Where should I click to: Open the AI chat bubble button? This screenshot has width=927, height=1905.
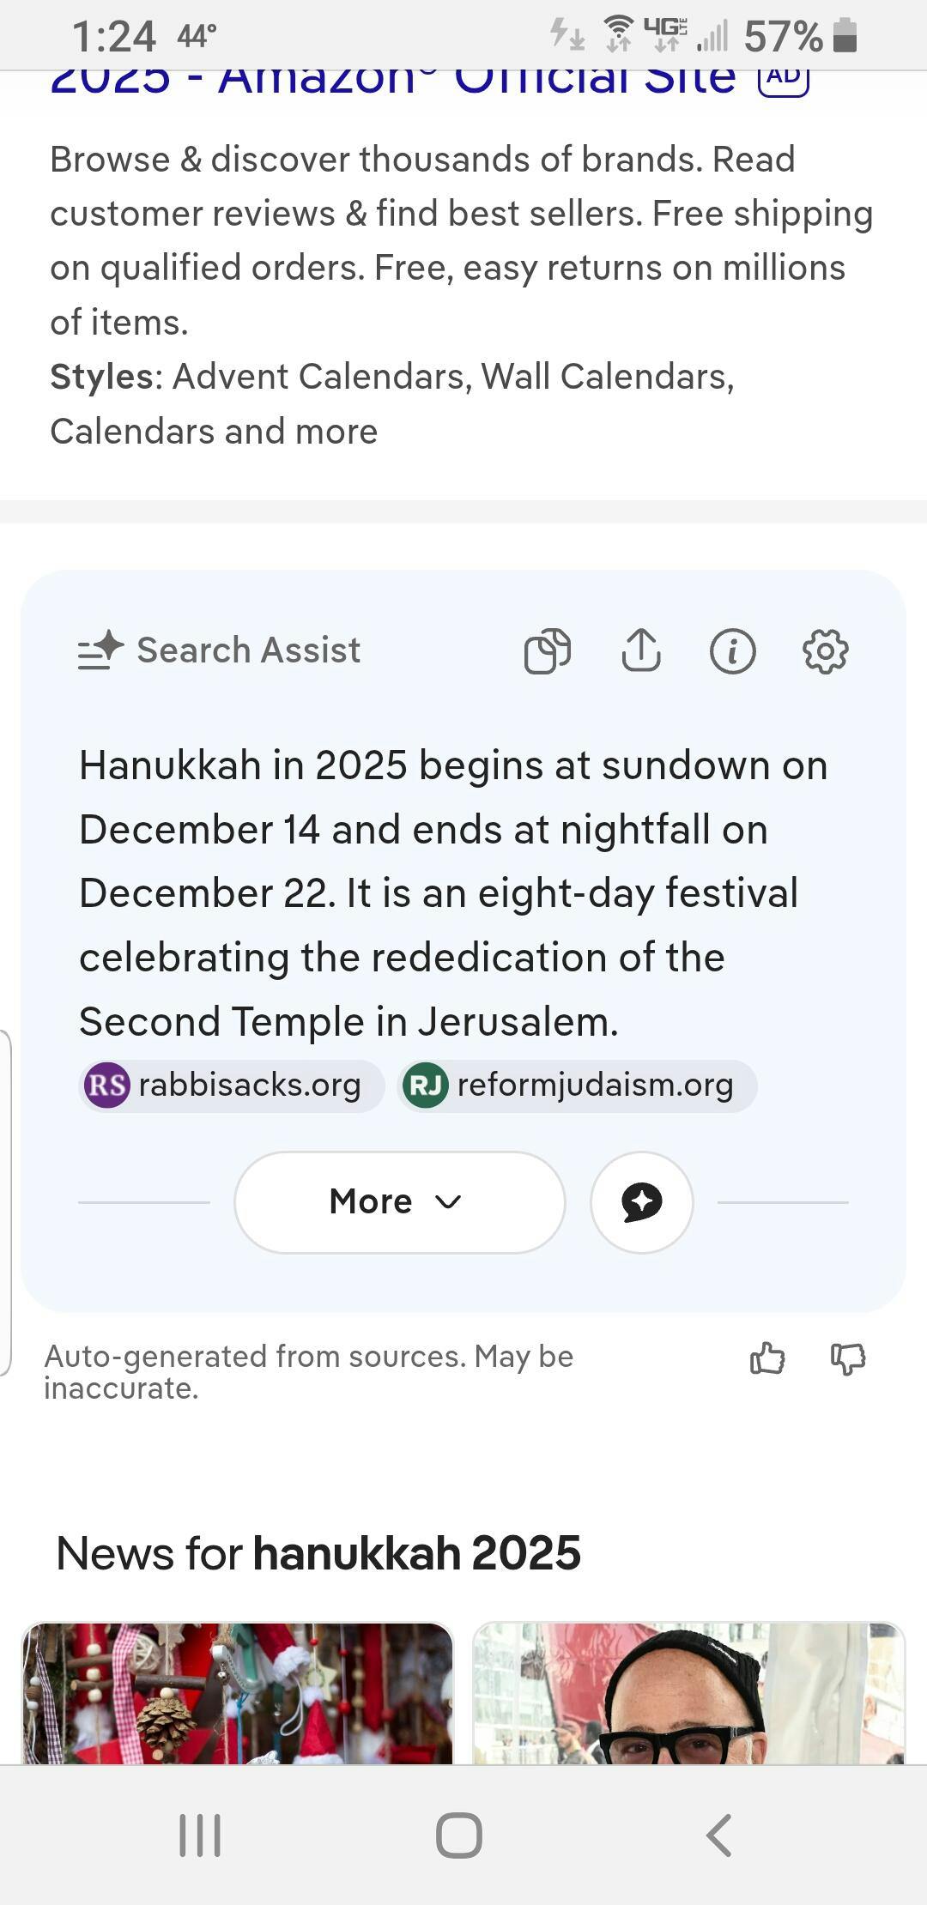641,1201
